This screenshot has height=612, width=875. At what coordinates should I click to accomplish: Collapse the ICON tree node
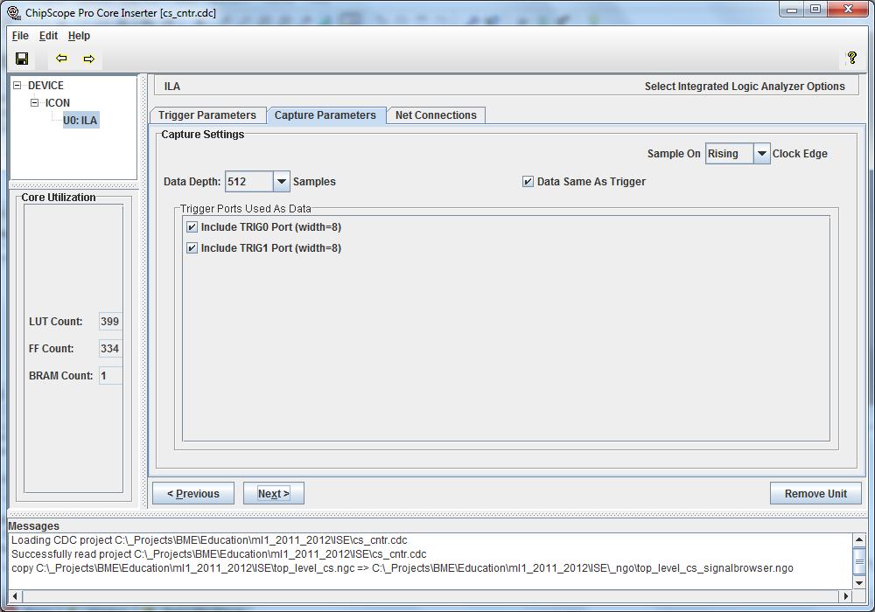(x=35, y=102)
